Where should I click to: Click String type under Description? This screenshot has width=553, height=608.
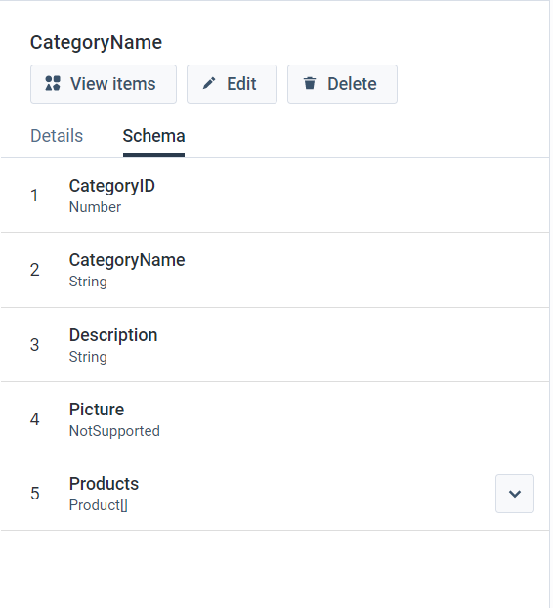tap(88, 357)
